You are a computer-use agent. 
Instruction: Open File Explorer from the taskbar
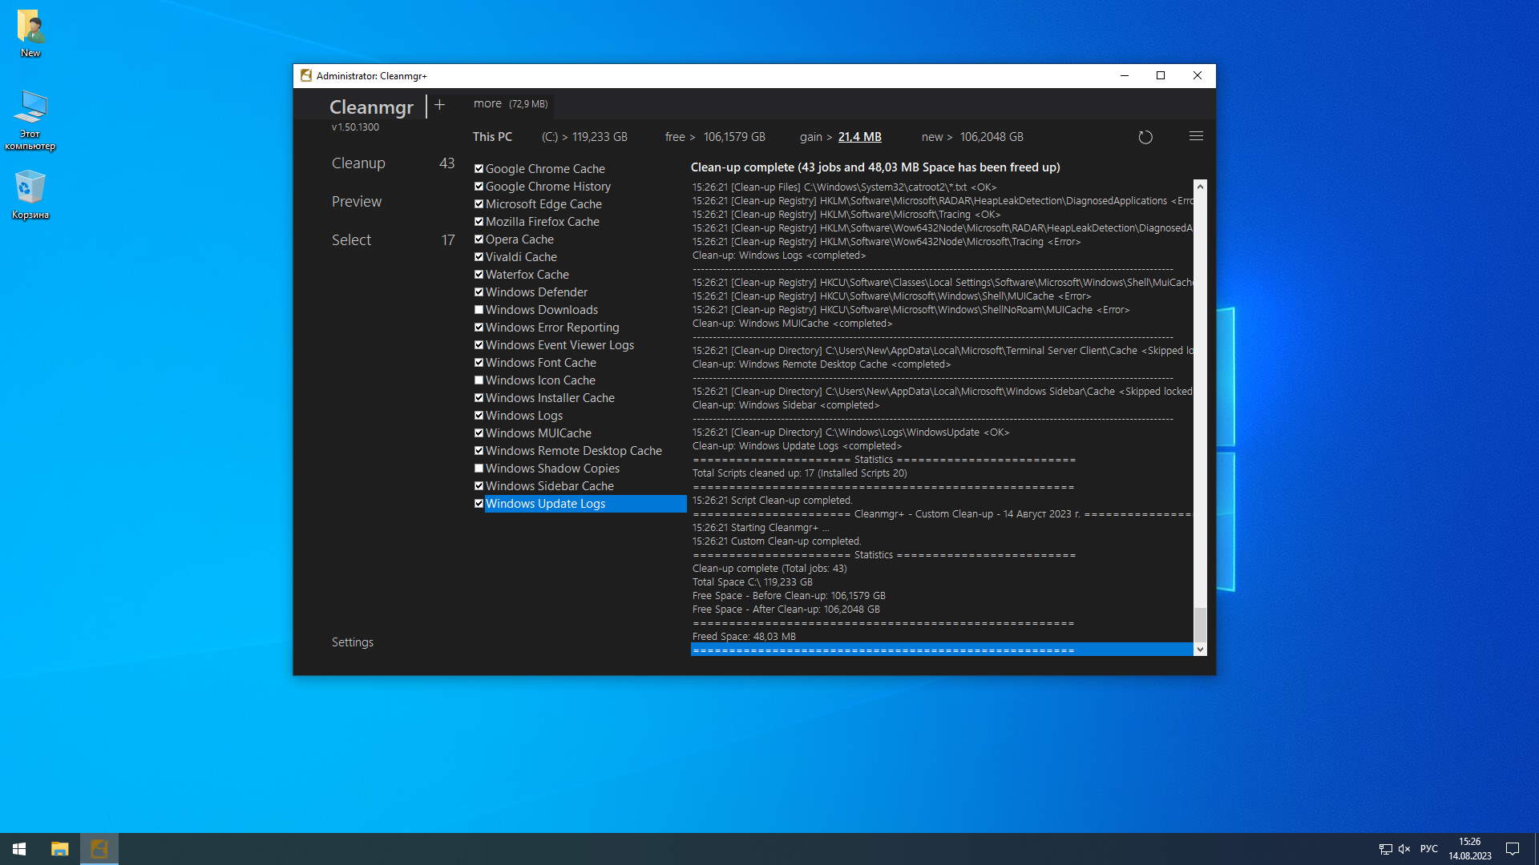pyautogui.click(x=59, y=849)
